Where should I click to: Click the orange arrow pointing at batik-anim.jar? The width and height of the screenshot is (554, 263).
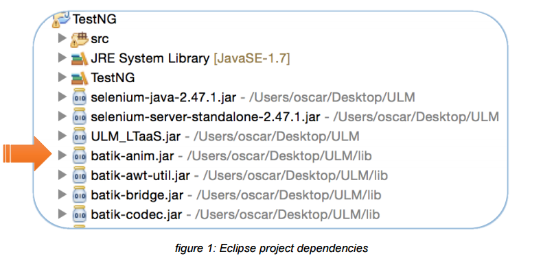pyautogui.click(x=27, y=154)
